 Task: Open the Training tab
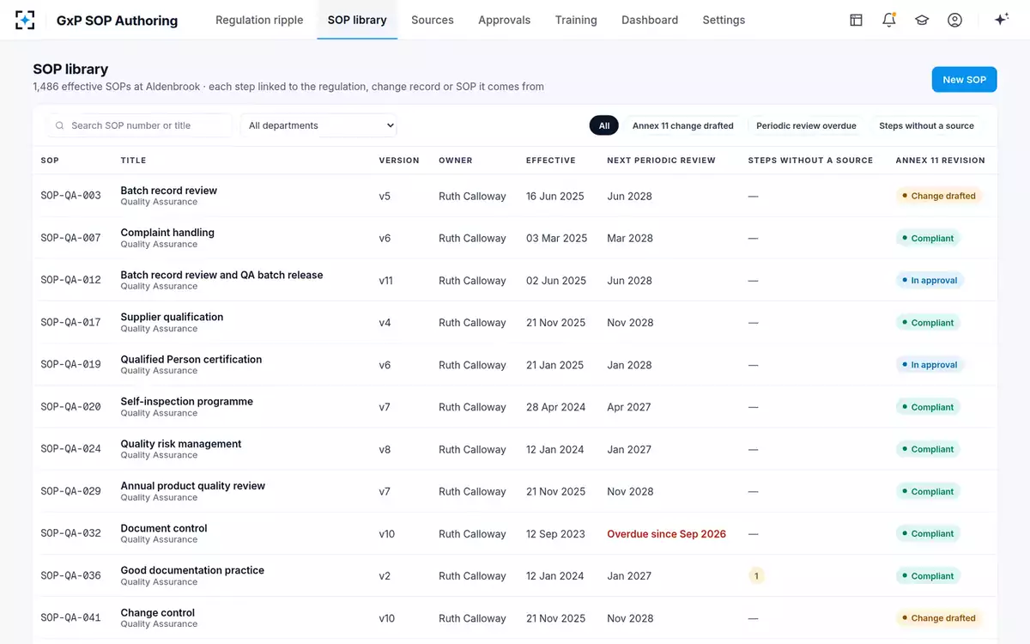click(576, 20)
